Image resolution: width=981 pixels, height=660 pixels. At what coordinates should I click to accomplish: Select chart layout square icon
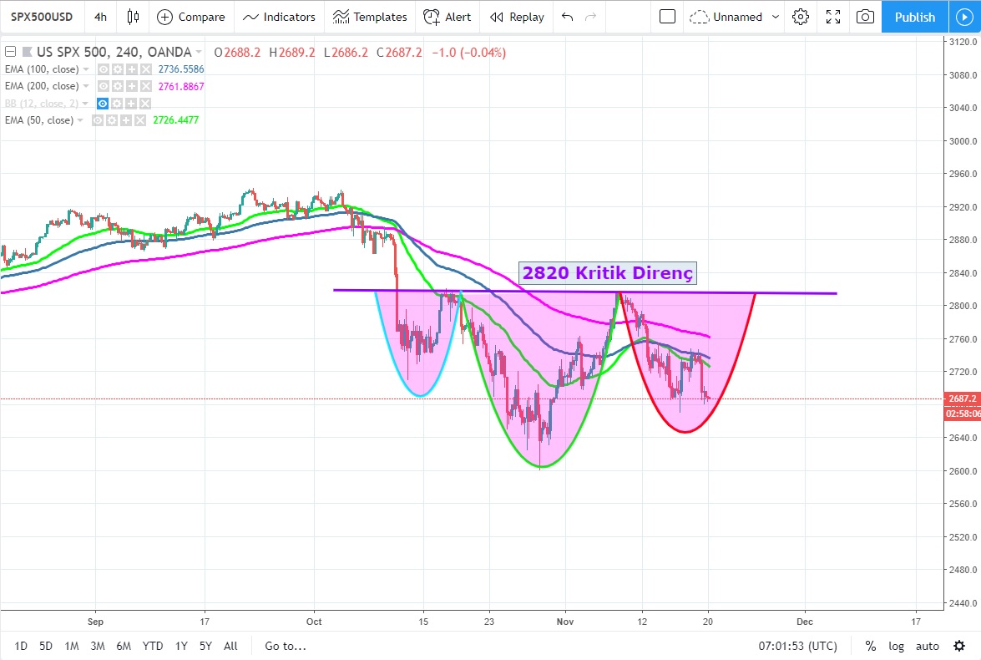668,17
